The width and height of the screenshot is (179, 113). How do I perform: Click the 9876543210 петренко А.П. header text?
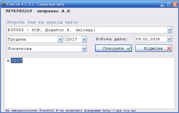coord(38,11)
